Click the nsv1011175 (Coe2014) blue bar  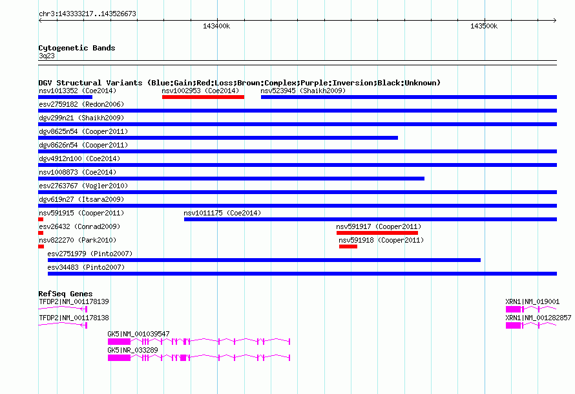tap(370, 219)
